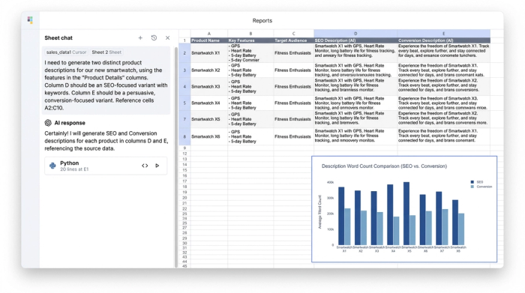525x293 pixels.
Task: Select the Smartwatch X6 cell
Action: coord(209,136)
